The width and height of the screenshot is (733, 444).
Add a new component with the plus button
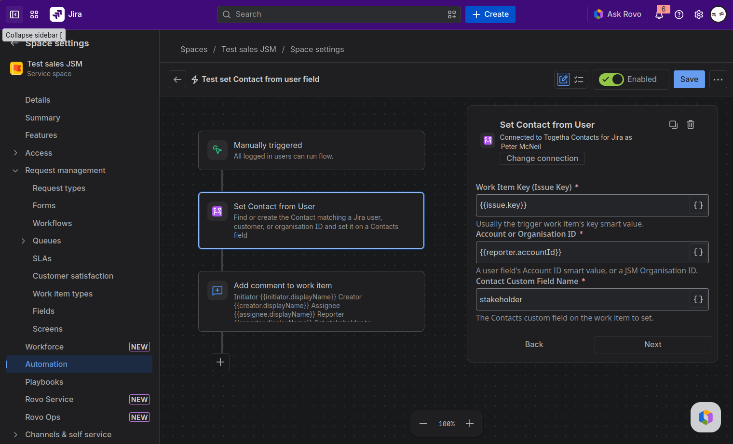coord(220,362)
